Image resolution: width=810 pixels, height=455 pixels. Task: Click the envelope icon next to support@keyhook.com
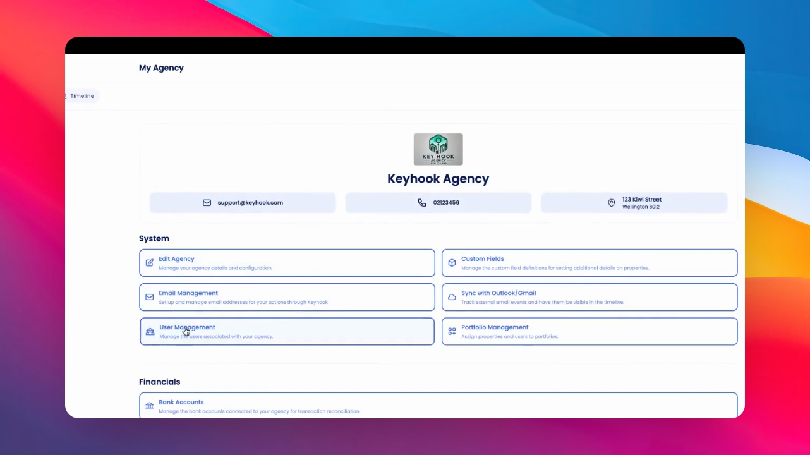pyautogui.click(x=207, y=203)
